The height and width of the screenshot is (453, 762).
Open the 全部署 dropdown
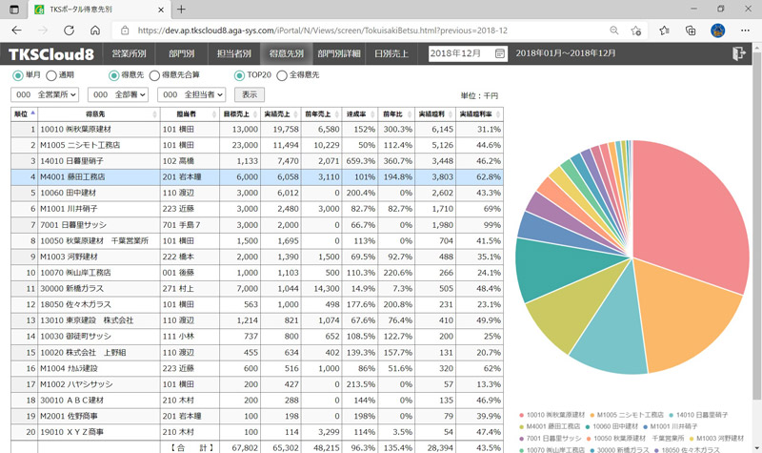point(118,94)
